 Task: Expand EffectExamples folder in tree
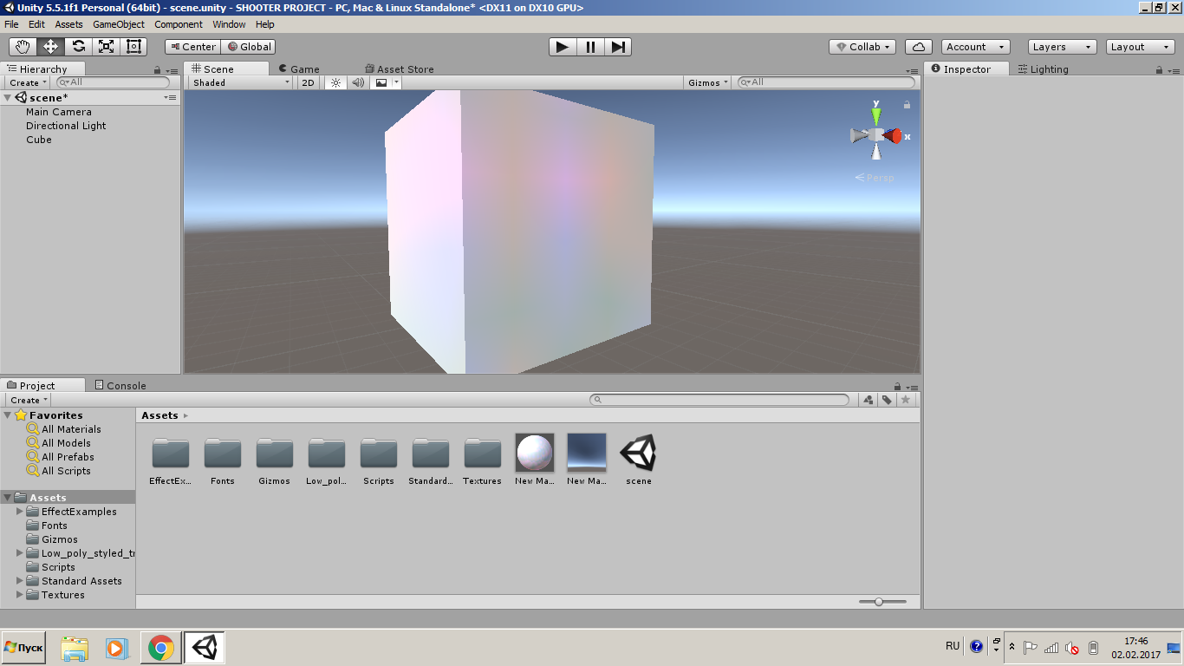point(20,512)
